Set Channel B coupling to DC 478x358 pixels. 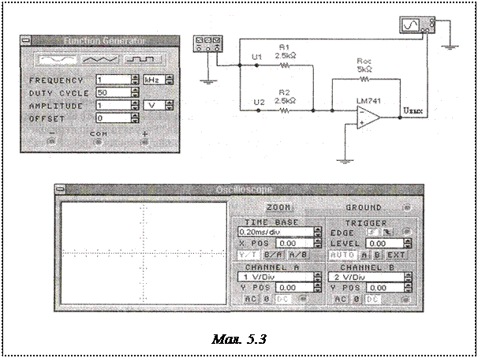coord(372,299)
